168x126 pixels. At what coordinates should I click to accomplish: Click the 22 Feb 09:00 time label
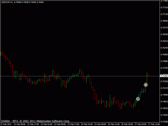coord(20,124)
